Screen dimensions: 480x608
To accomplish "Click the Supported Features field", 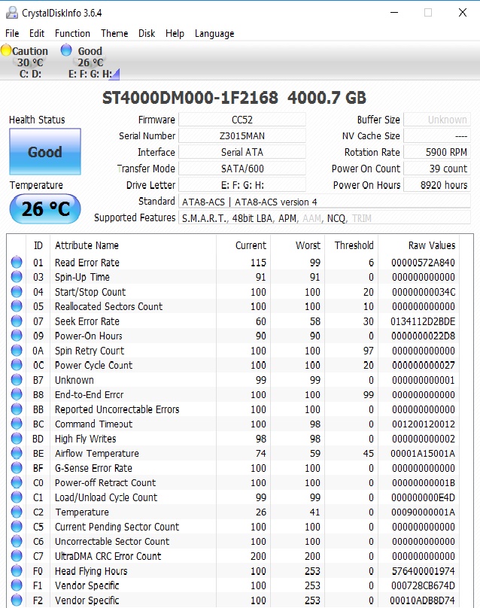I will [324, 218].
